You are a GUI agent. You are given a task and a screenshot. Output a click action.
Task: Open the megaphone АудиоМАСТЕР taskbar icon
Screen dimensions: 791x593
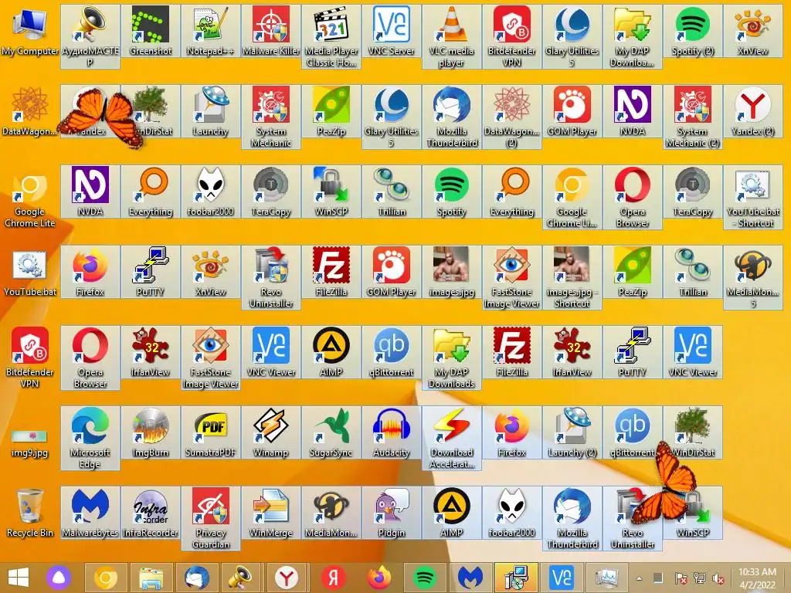click(241, 578)
